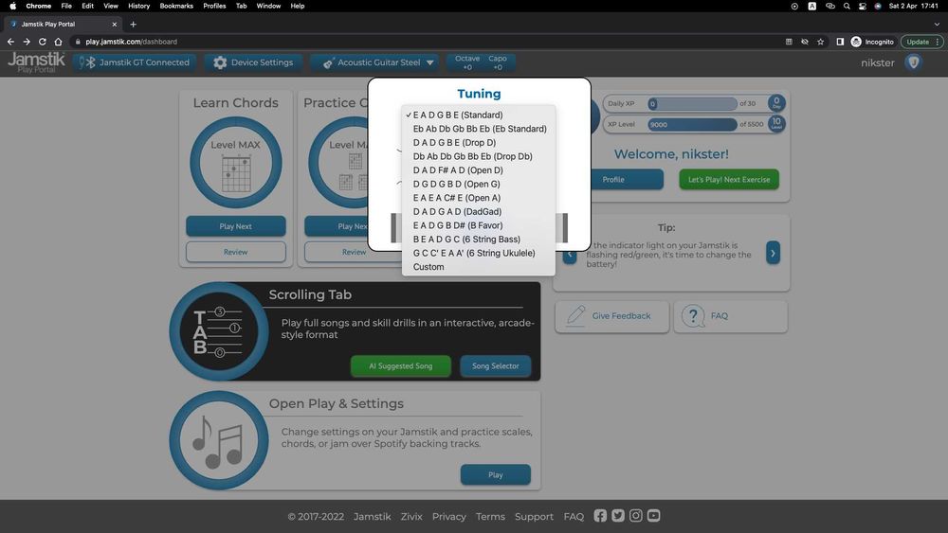
Task: Click Let's Play! Next Exercise button
Action: (x=728, y=179)
